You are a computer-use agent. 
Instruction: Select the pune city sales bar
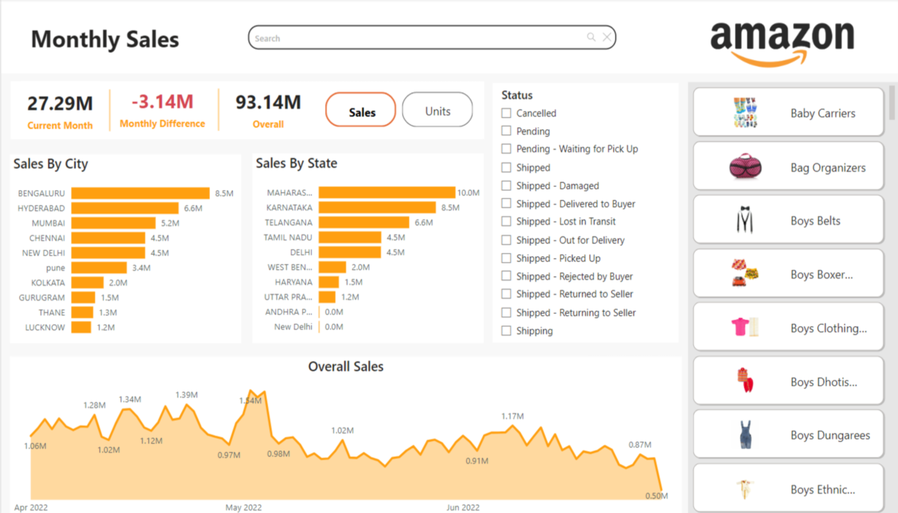pyautogui.click(x=99, y=267)
